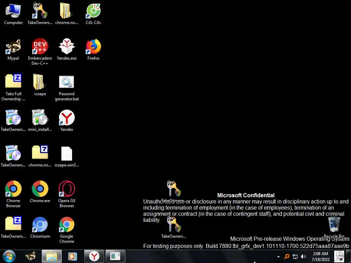Open the Firefox desktop shortcut
This screenshot has width=351, height=263.
93,49
